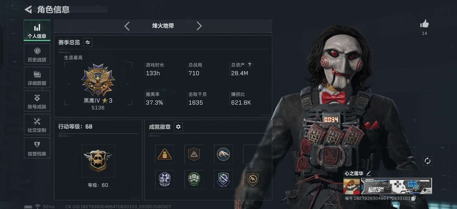Open 社交定制 customization tab
Screen dimensions: 457x209
[37, 124]
